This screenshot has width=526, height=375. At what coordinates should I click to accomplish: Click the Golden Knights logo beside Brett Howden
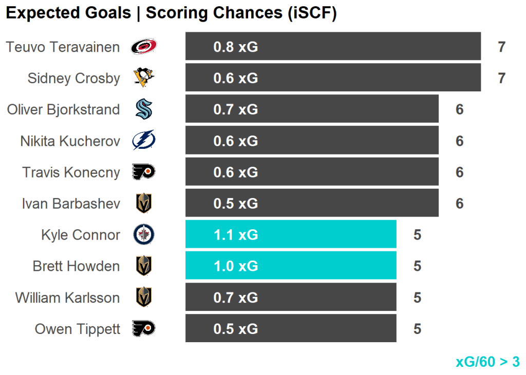click(x=144, y=266)
